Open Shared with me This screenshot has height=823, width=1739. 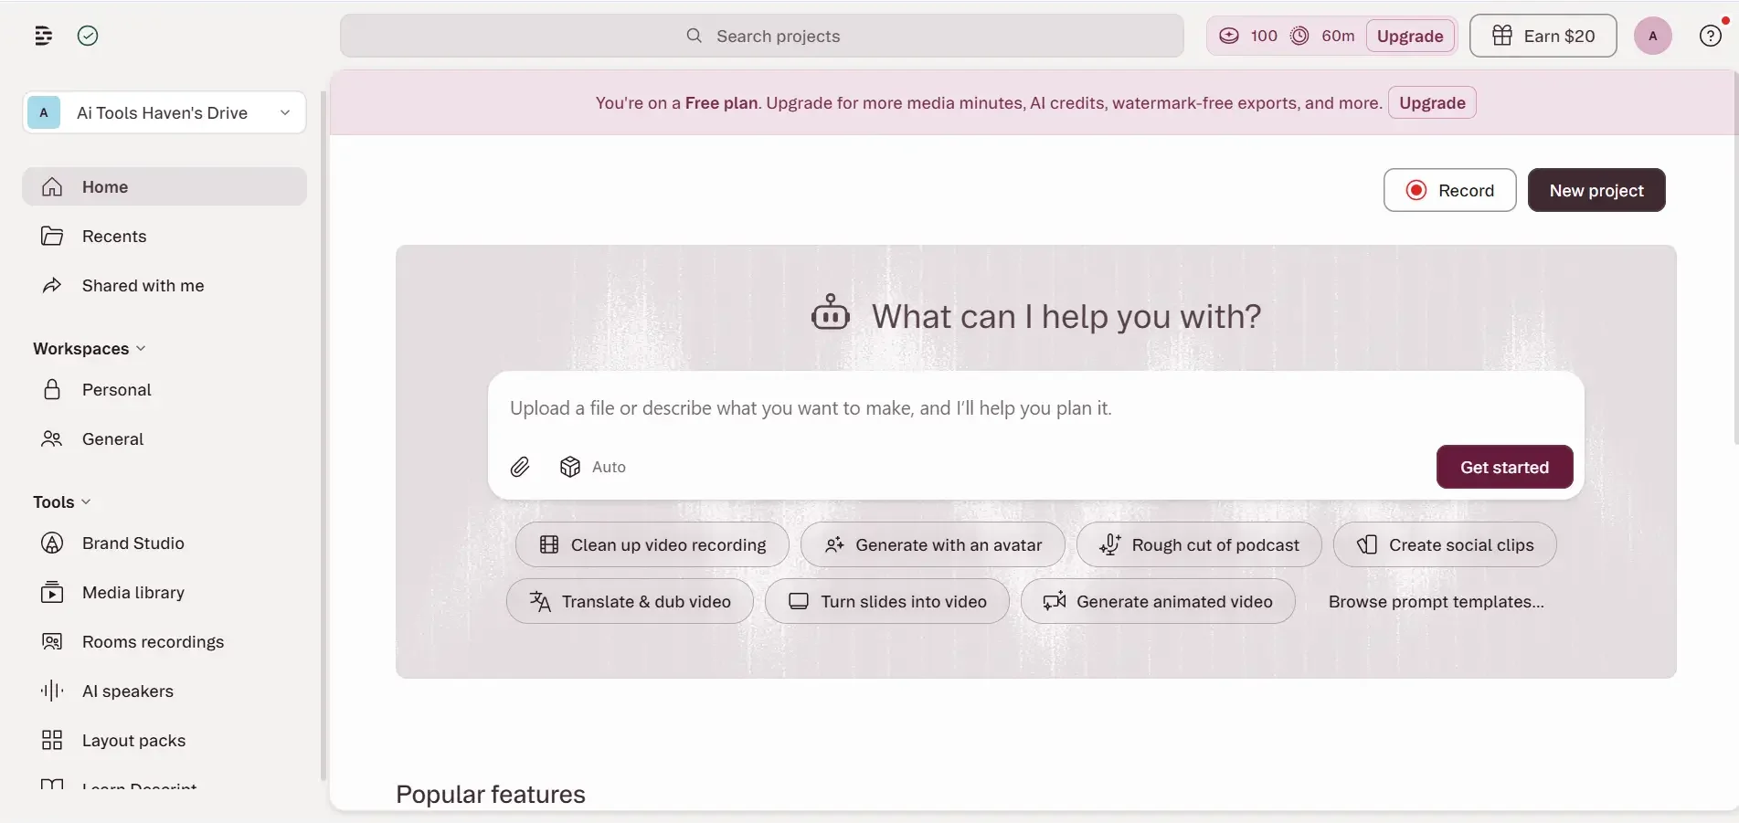164,285
